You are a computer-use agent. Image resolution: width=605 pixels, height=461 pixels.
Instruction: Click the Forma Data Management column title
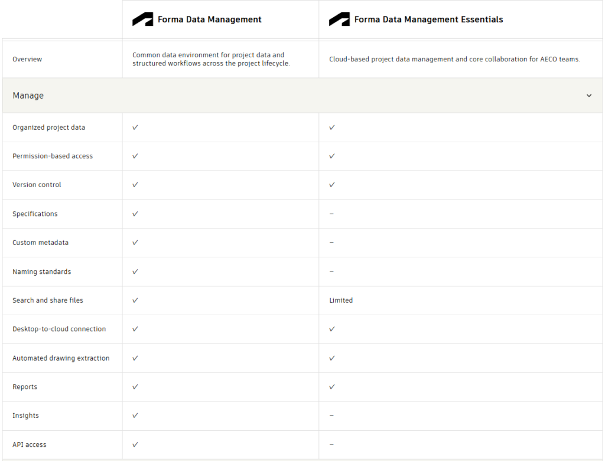(x=210, y=19)
